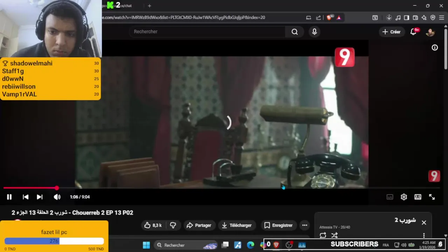Viewport: 448px width, 252px height.
Task: Open Task View on taskbar
Action: pos(225,245)
